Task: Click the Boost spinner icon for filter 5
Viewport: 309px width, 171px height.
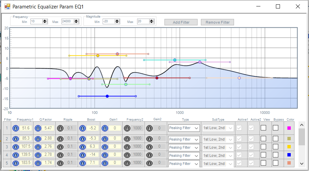Action: [x=82, y=163]
